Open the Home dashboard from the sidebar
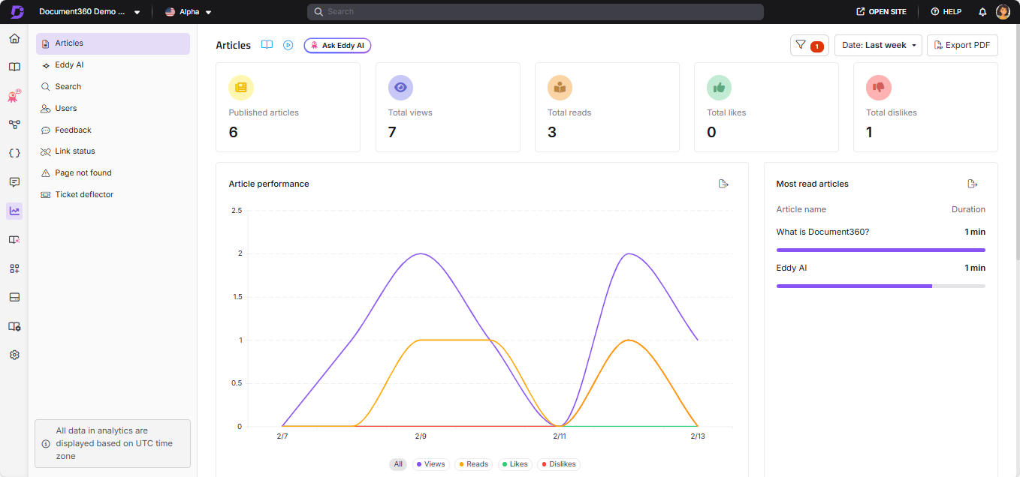 [x=14, y=37]
